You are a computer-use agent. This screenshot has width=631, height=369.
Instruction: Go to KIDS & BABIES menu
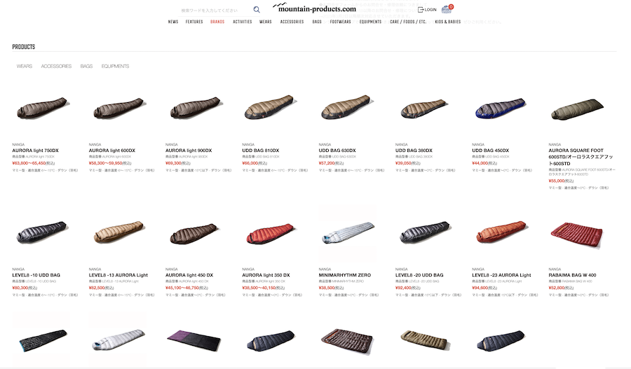click(x=447, y=22)
